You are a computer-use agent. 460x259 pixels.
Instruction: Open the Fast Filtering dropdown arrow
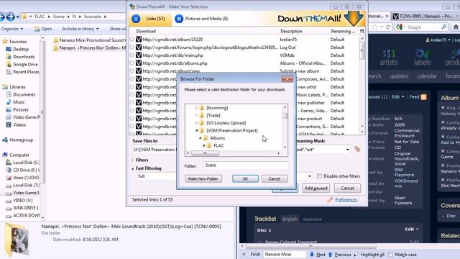pyautogui.click(x=310, y=176)
